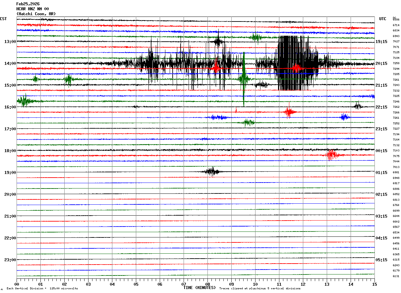Select minute 08 on the bottom axis
The image size is (401, 293).
207,284
